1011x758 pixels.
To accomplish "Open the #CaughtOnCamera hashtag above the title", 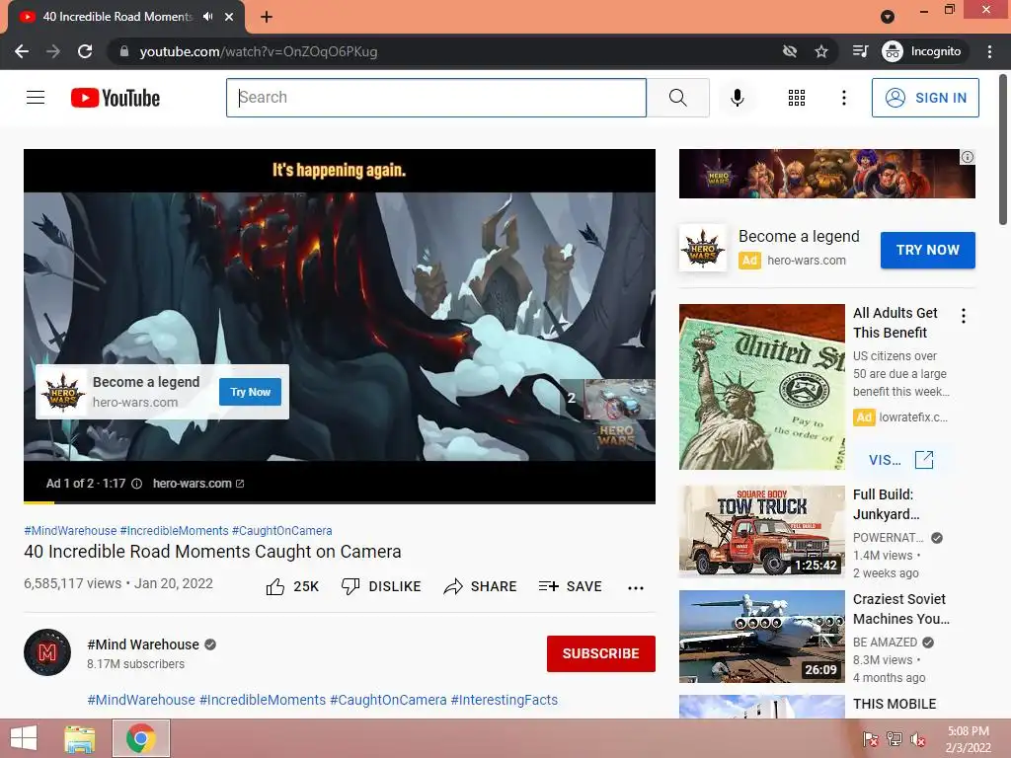I will point(281,530).
